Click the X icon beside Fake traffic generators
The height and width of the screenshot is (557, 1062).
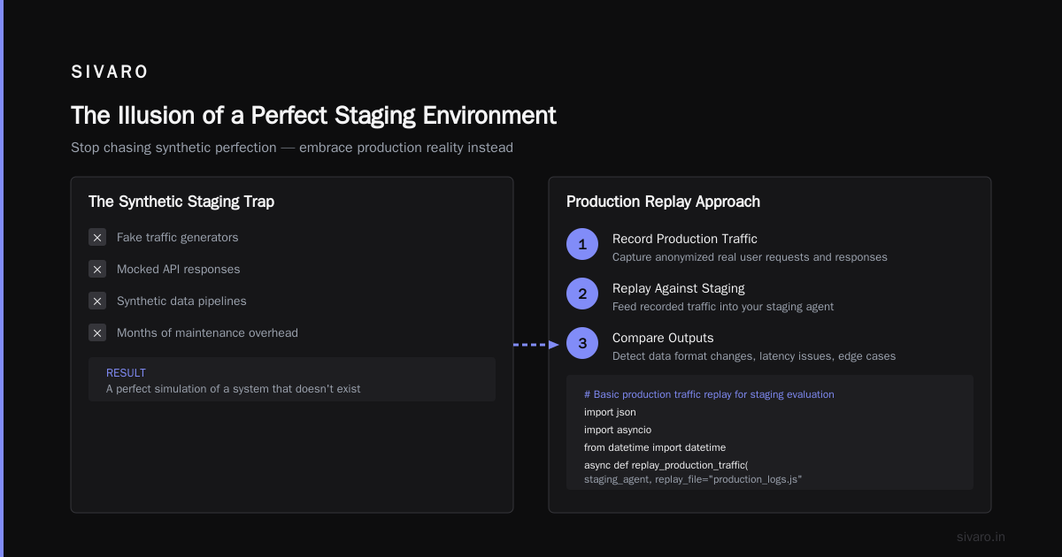[97, 237]
